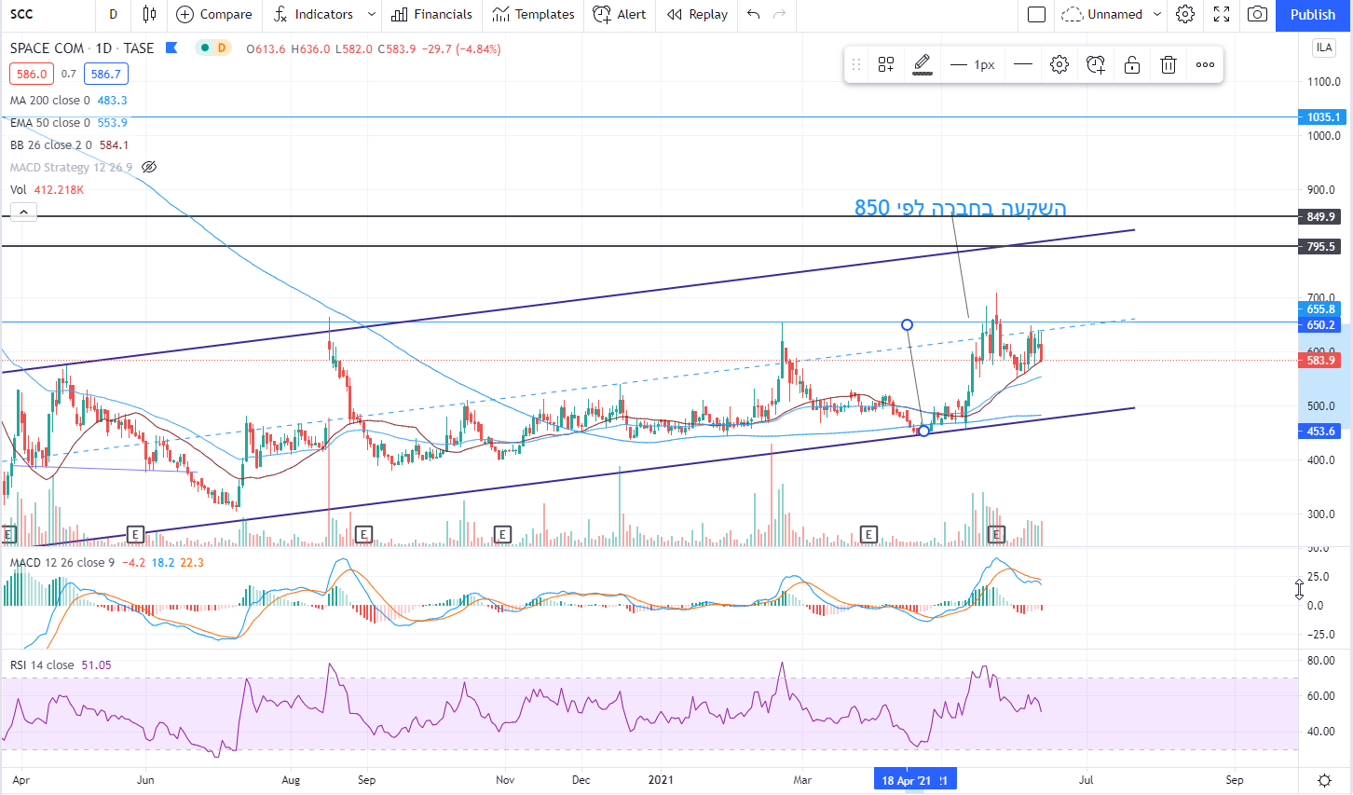Redo the last chart action
The image size is (1353, 795).
click(x=780, y=14)
